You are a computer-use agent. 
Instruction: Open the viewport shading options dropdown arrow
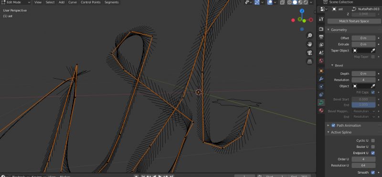[x=311, y=2]
